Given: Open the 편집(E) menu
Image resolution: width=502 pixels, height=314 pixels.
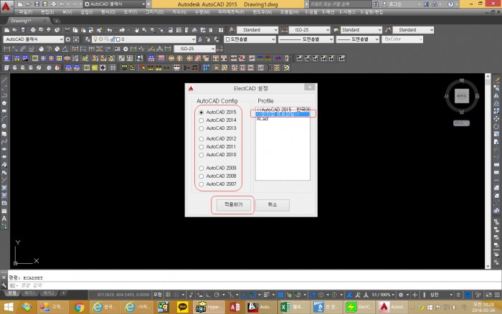Looking at the screenshot, I should [x=47, y=12].
